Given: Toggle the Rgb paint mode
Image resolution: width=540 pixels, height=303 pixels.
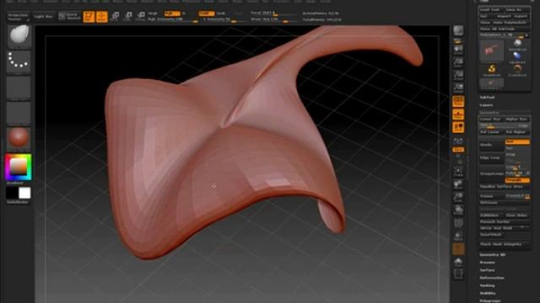Looking at the screenshot, I should coord(171,13).
